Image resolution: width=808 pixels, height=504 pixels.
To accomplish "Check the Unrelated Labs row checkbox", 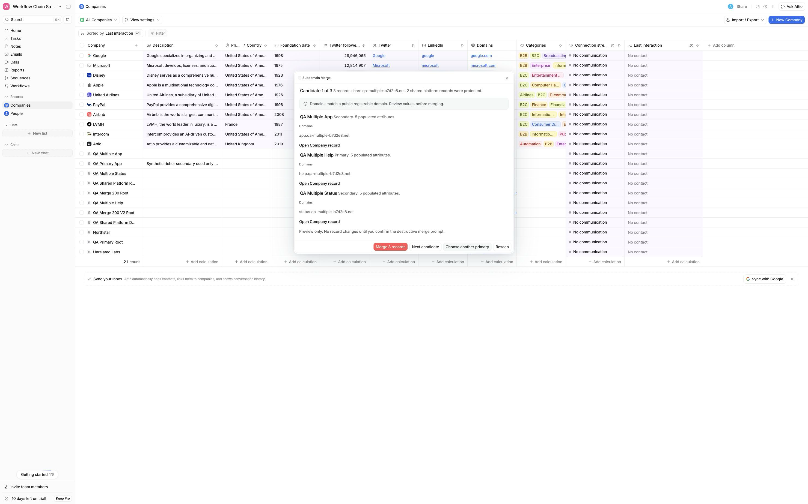I will 82,252.
